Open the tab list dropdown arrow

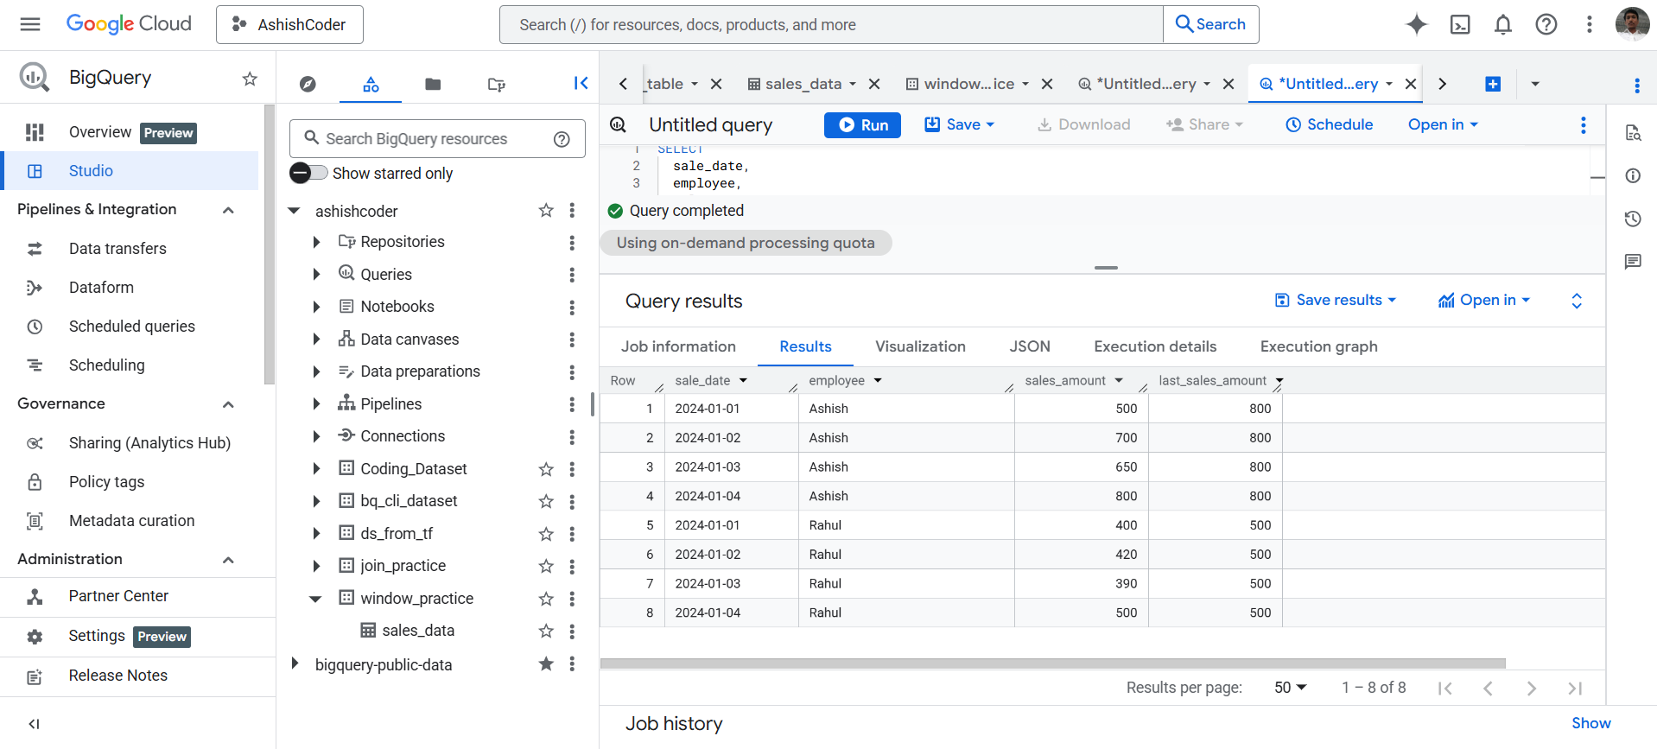[x=1535, y=84]
